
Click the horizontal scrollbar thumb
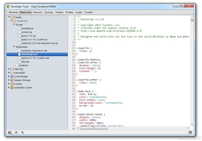94,128
